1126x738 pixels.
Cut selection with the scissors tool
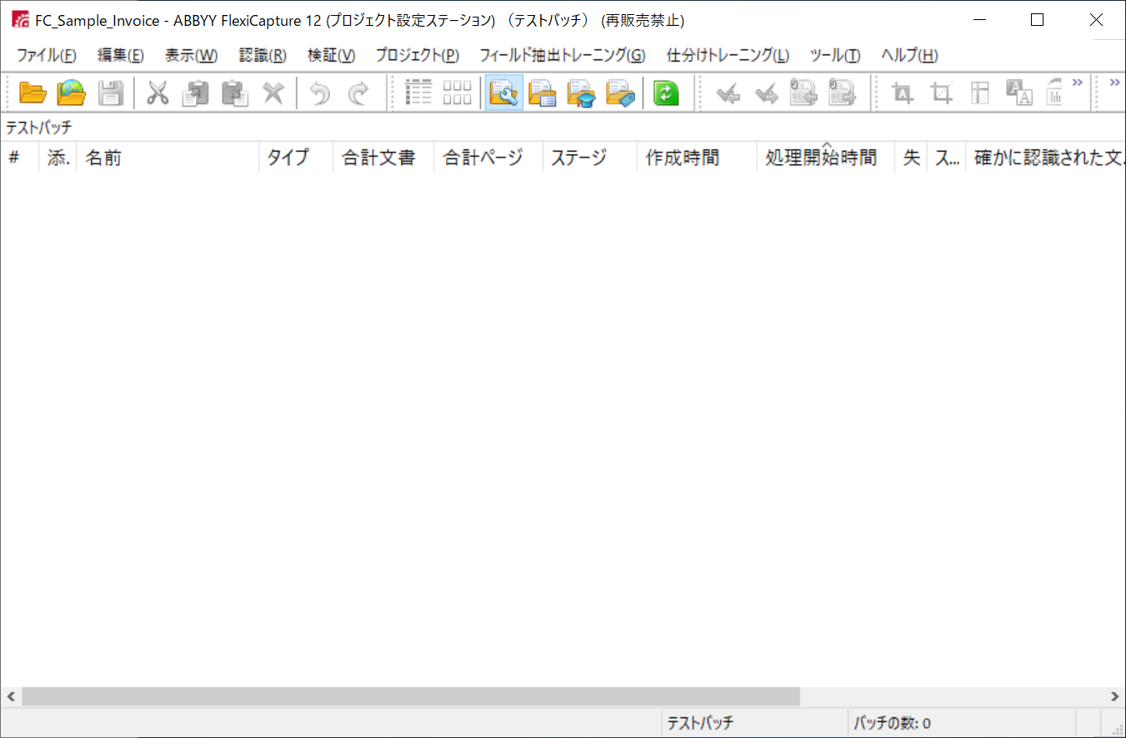[157, 93]
